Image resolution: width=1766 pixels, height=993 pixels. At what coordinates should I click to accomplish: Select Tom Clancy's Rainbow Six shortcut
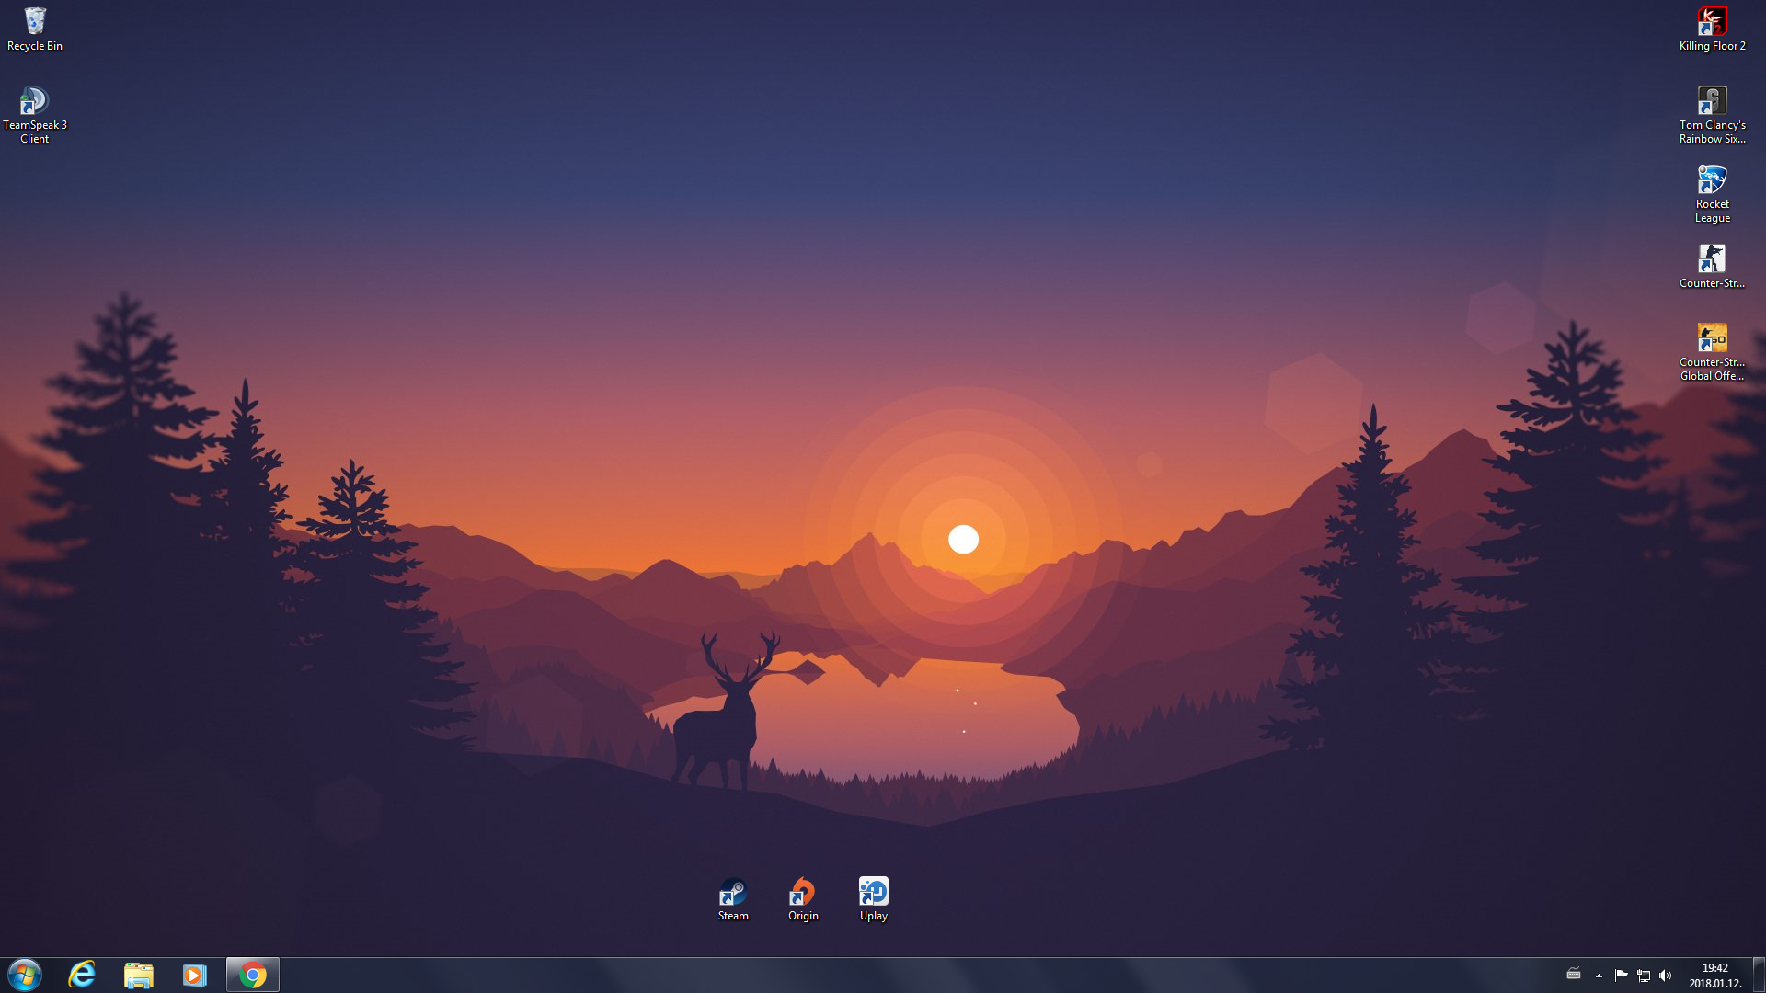1712,115
